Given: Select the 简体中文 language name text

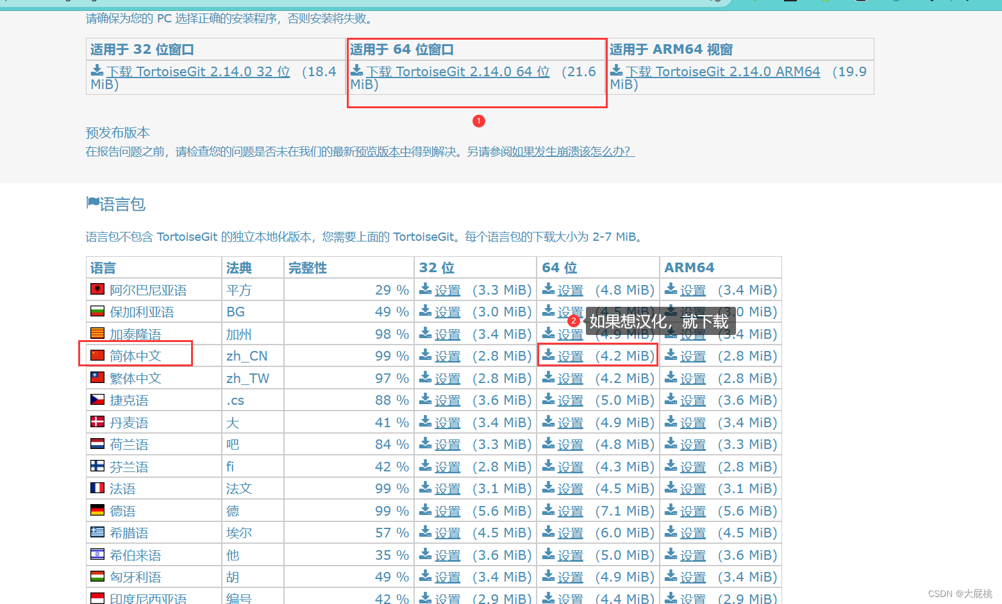Looking at the screenshot, I should [135, 356].
